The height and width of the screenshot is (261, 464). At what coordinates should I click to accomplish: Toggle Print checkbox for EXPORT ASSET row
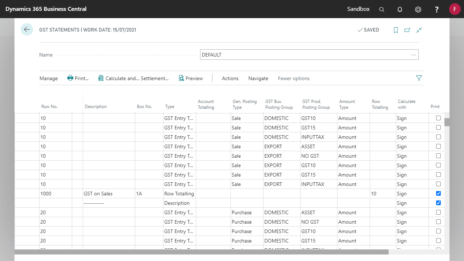pos(438,146)
